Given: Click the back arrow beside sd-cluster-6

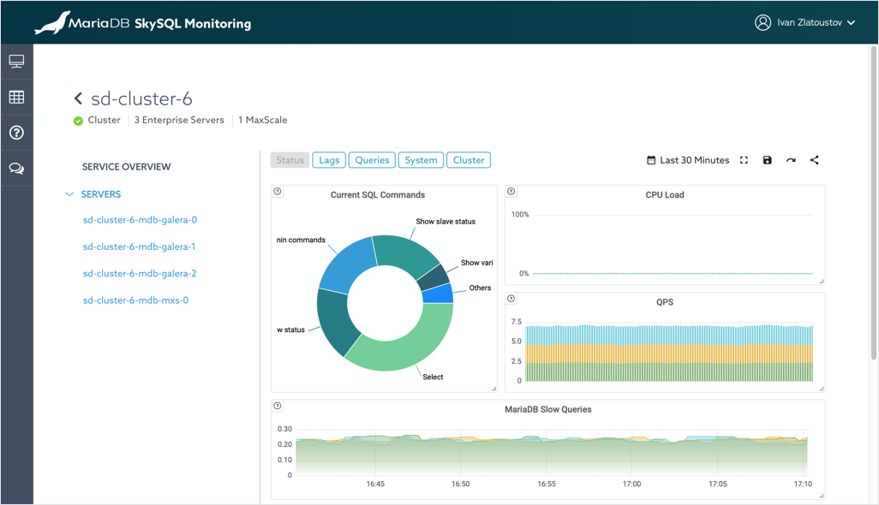Looking at the screenshot, I should click(78, 99).
